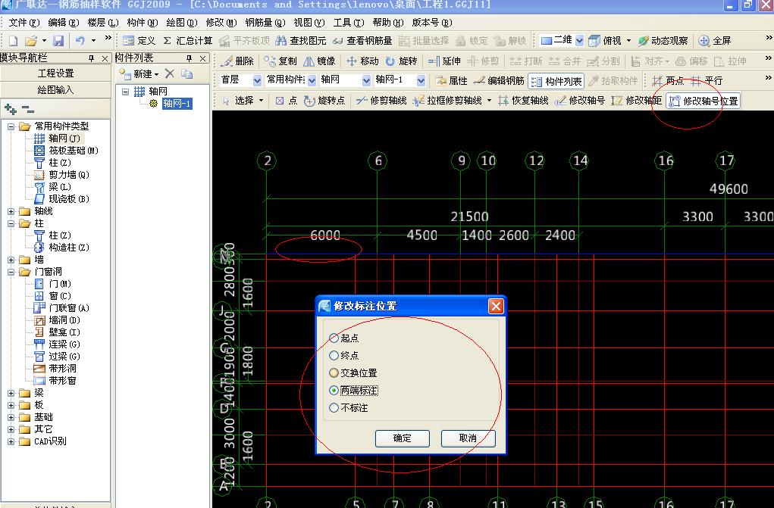774x508 pixels.
Task: Select the 旋转 rotate tool
Action: pyautogui.click(x=401, y=61)
